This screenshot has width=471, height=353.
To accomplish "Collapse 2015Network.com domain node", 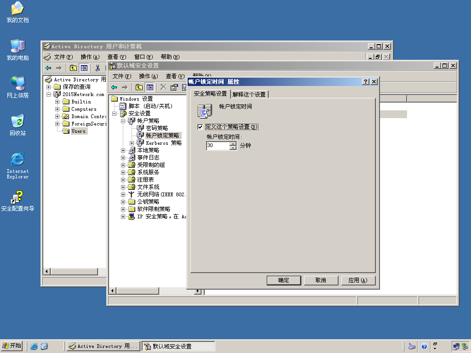I will pyautogui.click(x=48, y=94).
